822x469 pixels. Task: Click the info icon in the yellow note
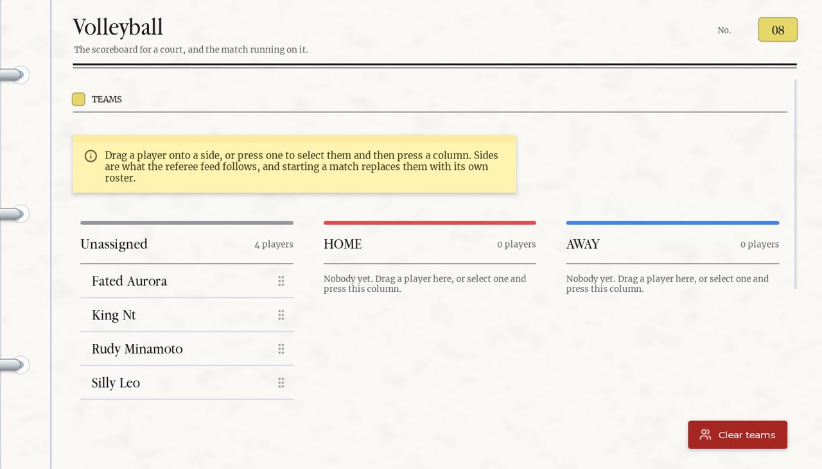click(x=91, y=156)
